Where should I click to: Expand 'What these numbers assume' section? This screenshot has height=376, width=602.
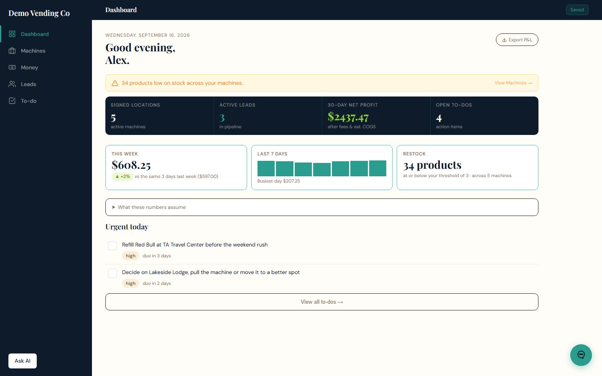point(322,207)
